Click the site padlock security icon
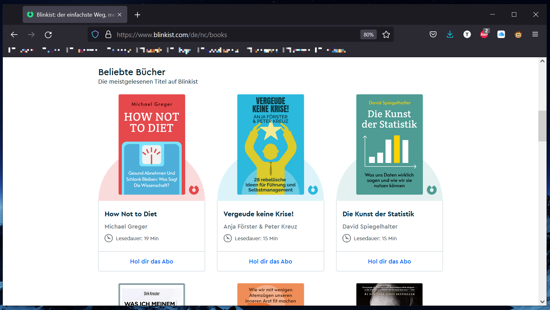 [108, 35]
